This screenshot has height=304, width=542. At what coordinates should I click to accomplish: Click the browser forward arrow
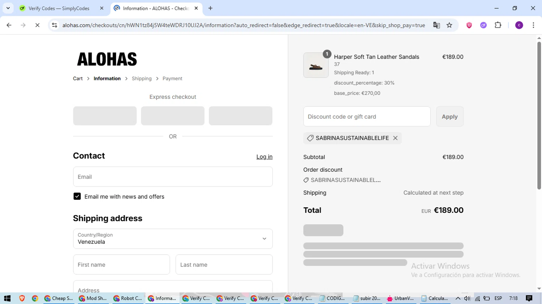(x=23, y=25)
